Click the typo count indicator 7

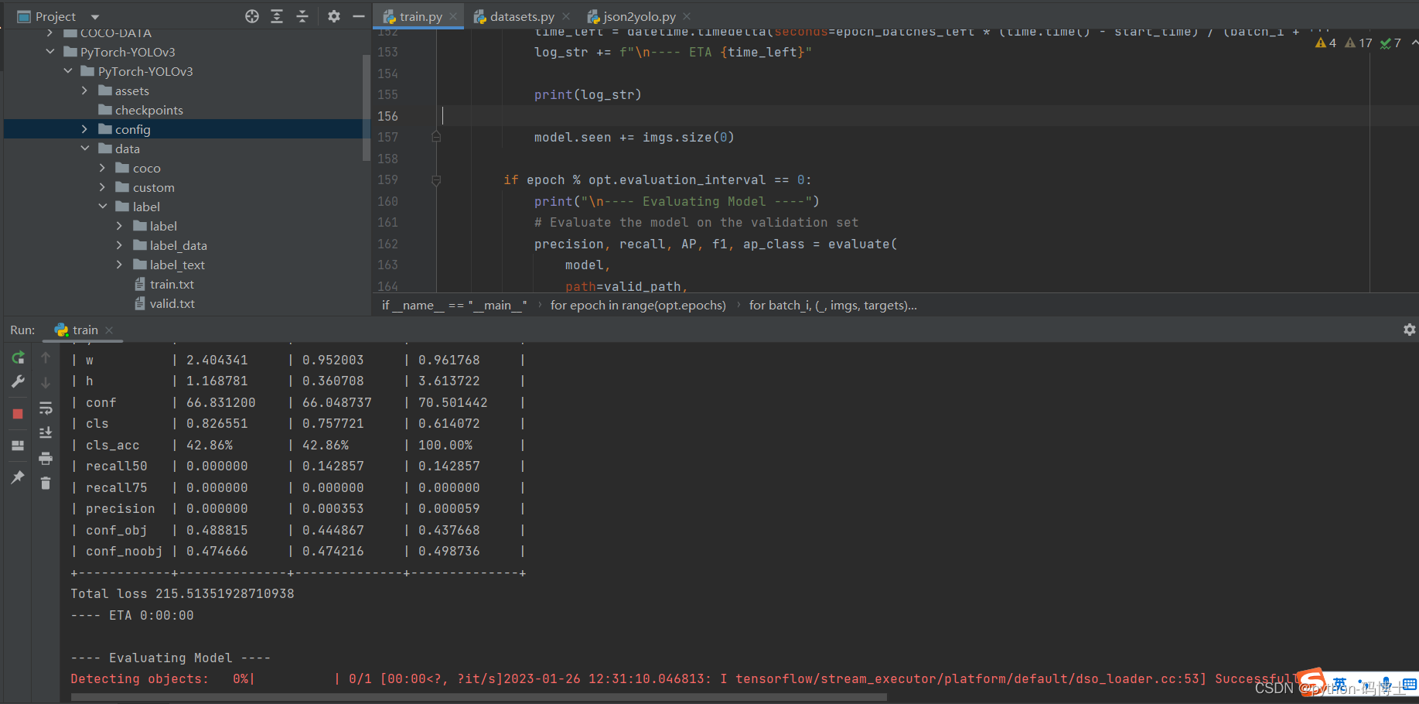(x=1390, y=43)
